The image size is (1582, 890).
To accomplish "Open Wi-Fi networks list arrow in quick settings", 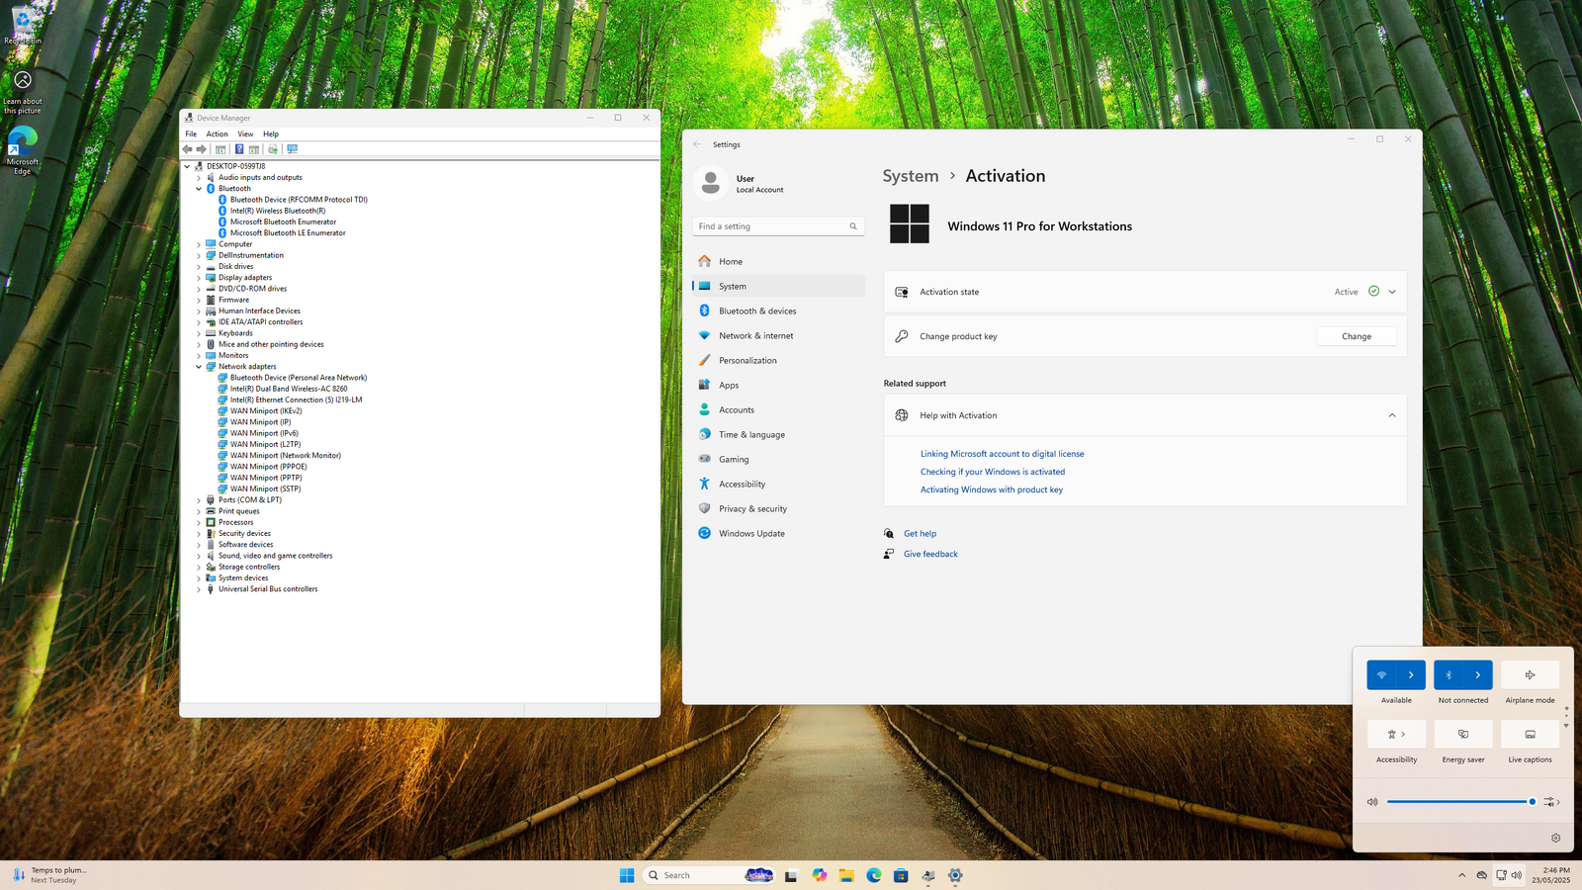I will [1411, 674].
